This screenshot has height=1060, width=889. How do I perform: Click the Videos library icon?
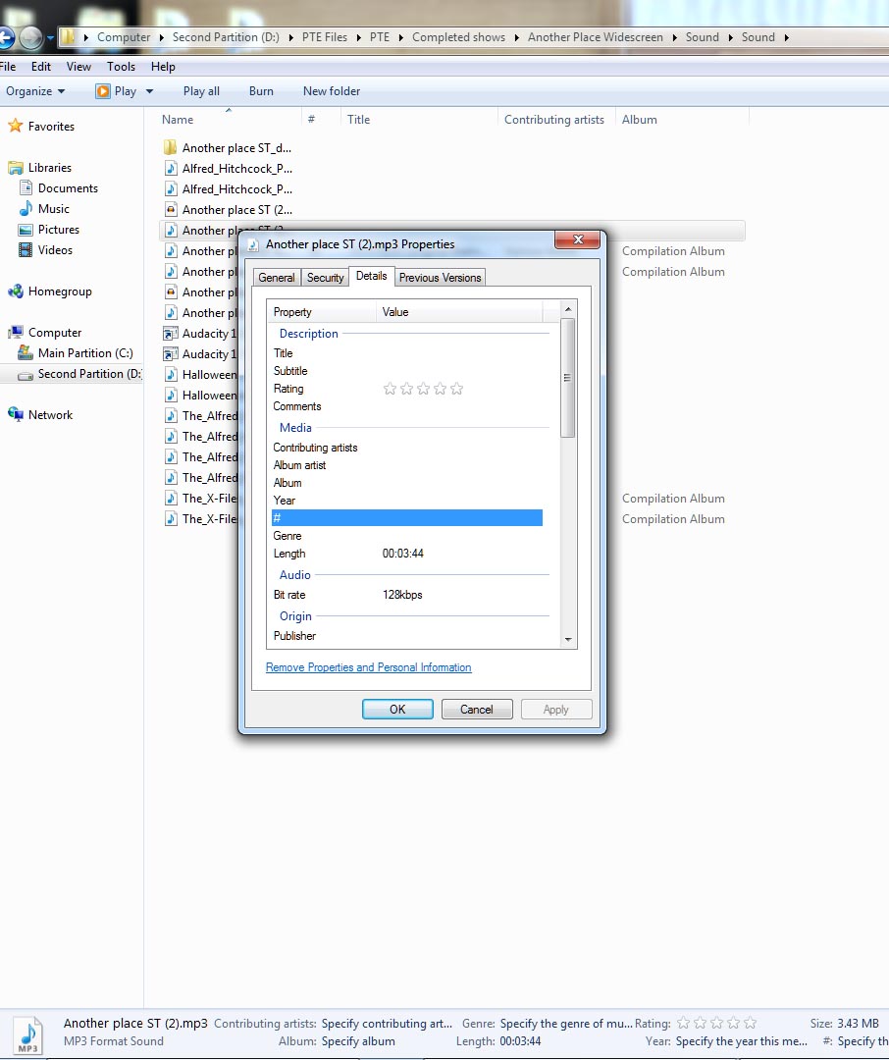tap(26, 250)
